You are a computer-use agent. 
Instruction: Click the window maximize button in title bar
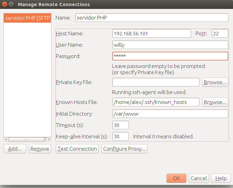point(11,4)
